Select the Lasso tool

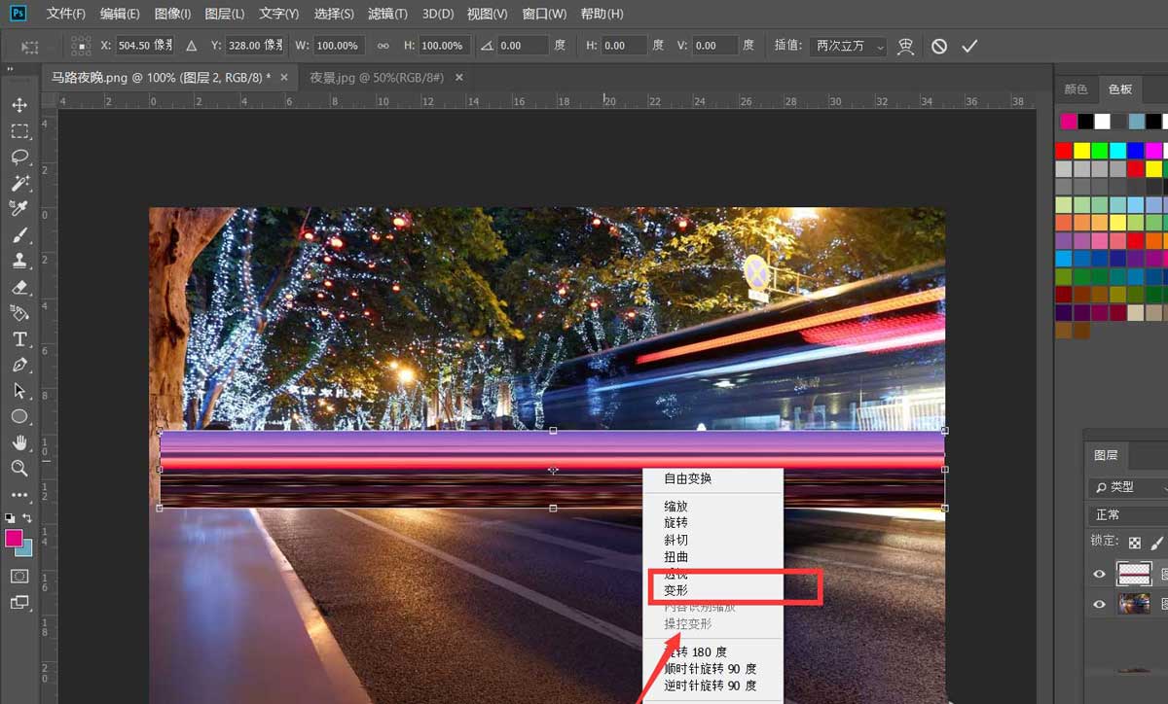(19, 157)
